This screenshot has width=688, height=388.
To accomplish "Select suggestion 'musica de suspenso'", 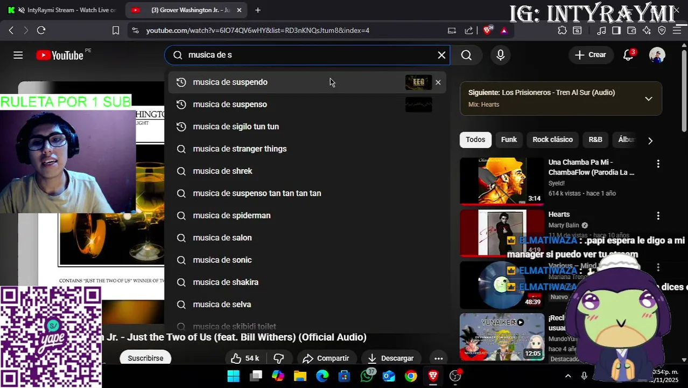I will click(x=307, y=105).
